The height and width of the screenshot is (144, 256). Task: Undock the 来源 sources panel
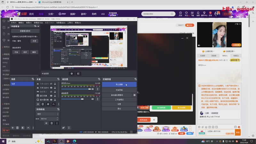pyautogui.click(x=58, y=79)
